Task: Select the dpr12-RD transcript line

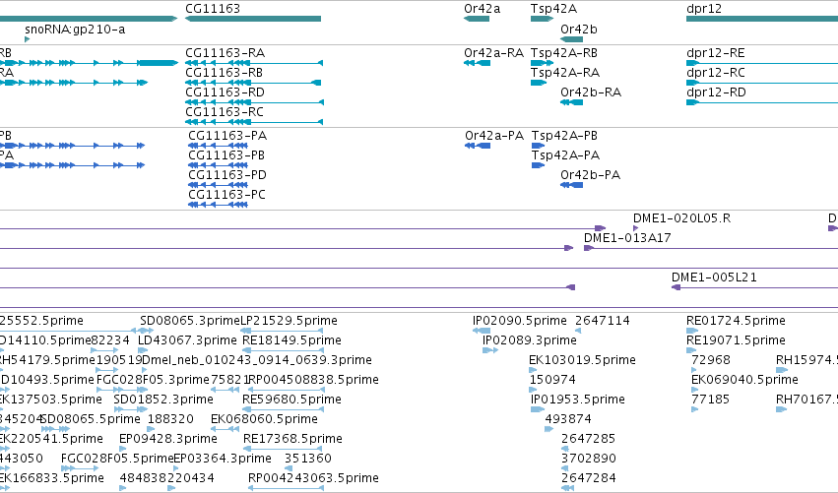Action: coord(762,102)
